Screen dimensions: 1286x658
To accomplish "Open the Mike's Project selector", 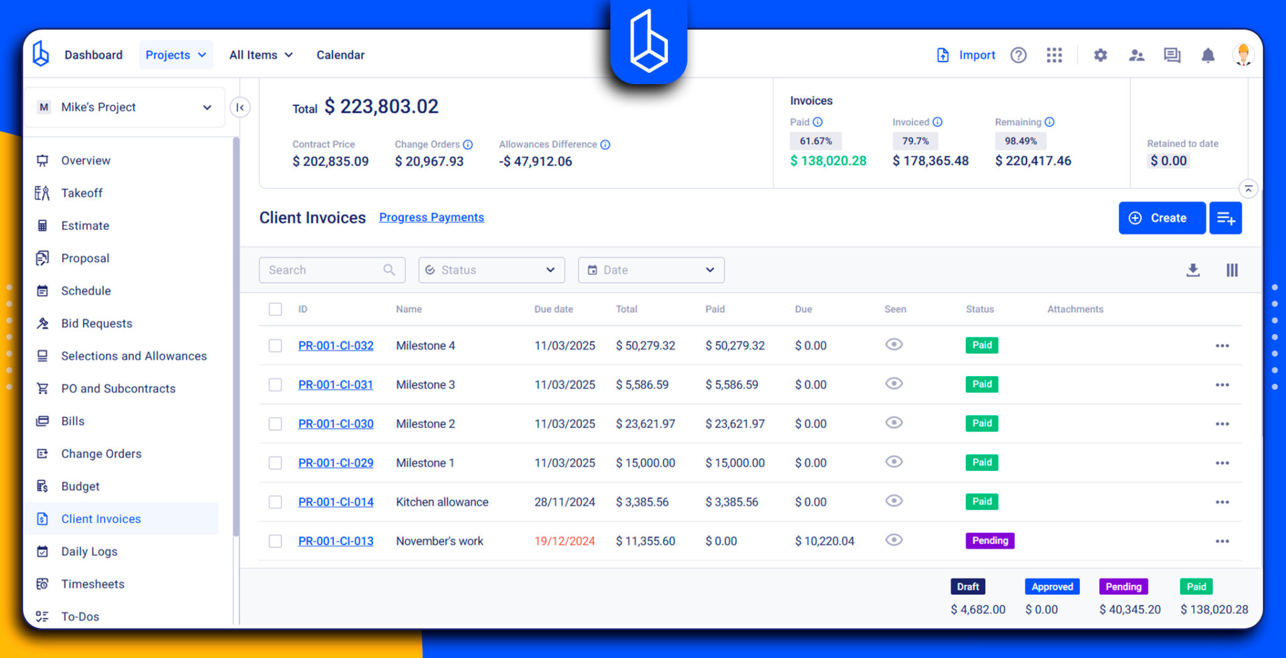I will coord(124,107).
